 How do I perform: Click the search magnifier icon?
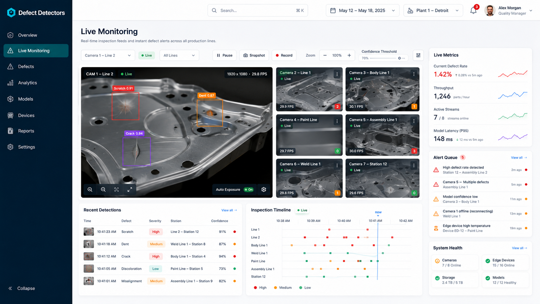(x=214, y=10)
